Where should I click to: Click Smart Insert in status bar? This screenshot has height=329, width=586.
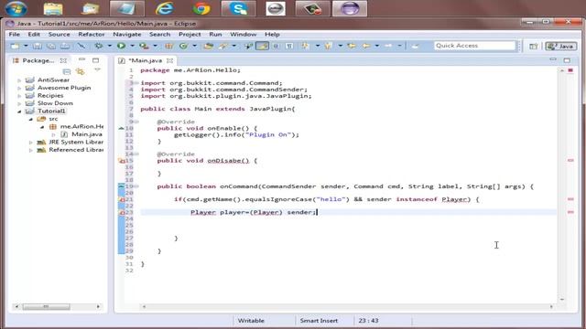pyautogui.click(x=319, y=321)
